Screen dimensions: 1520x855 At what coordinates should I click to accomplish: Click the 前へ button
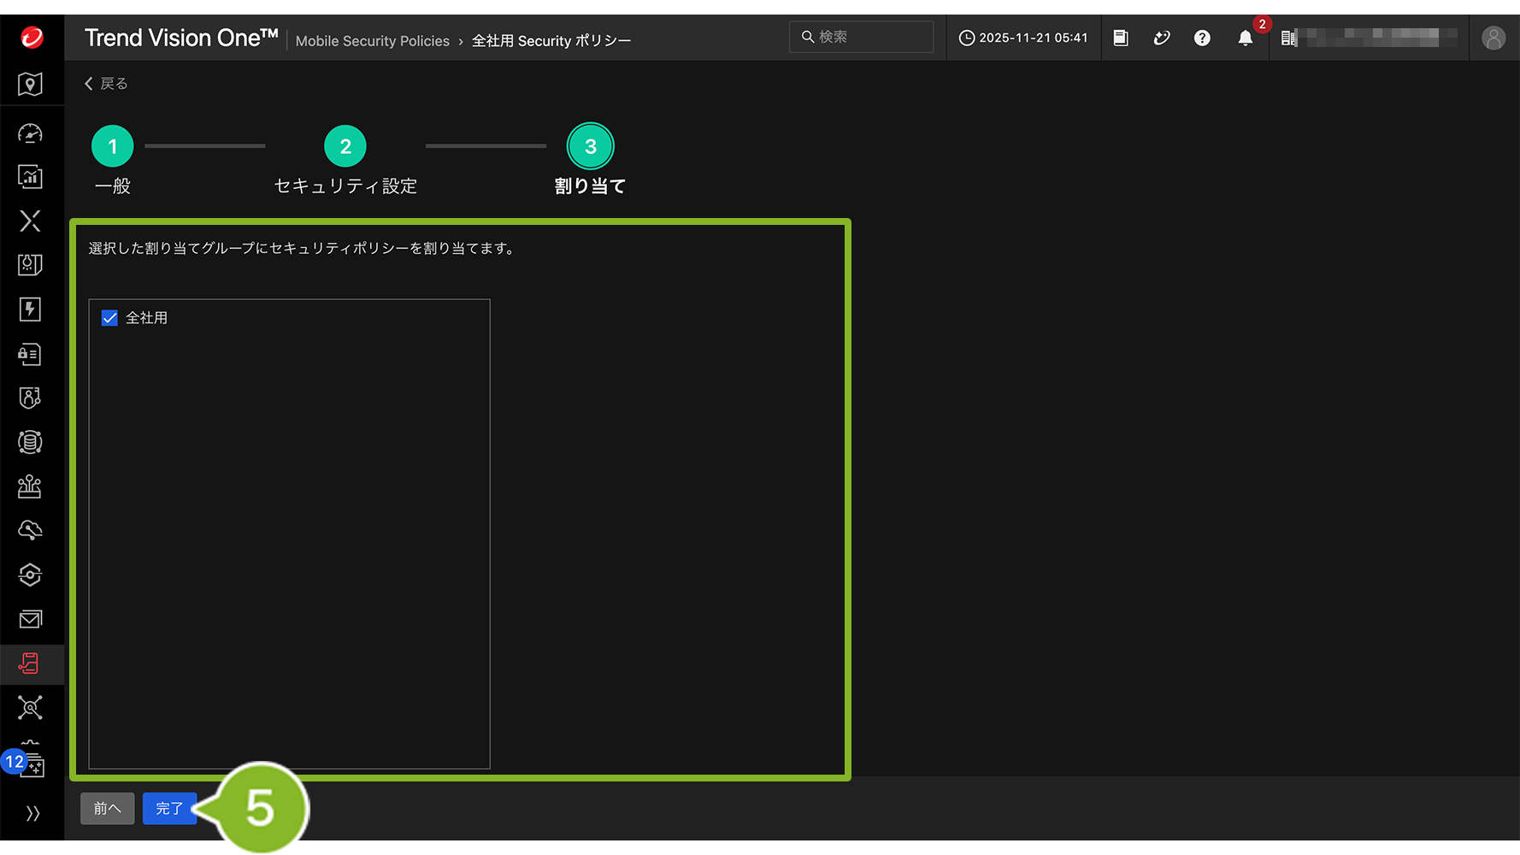[108, 809]
